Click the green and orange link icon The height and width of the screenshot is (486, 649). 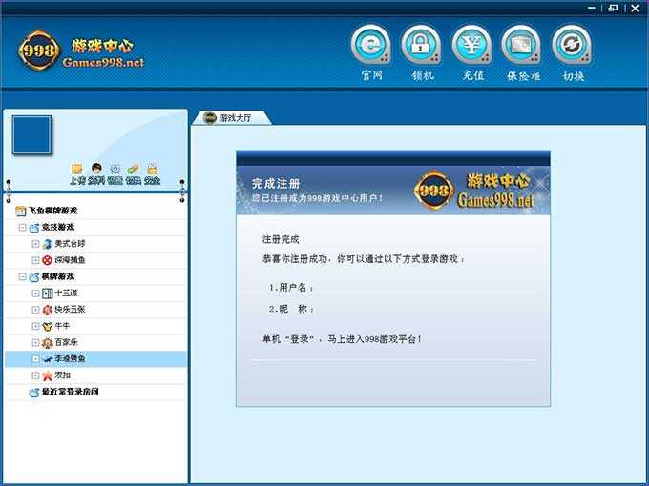[134, 170]
